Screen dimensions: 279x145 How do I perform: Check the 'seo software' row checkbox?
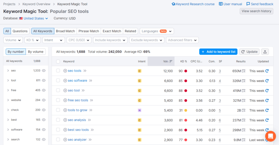[58, 80]
